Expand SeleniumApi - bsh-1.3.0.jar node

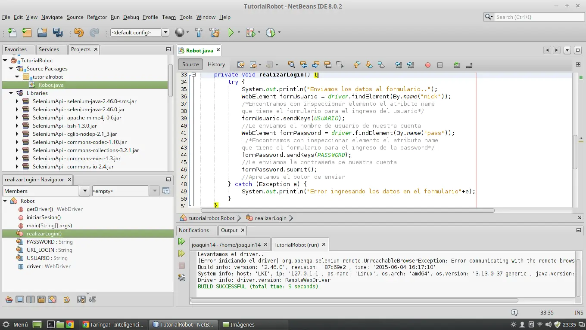coord(17,126)
